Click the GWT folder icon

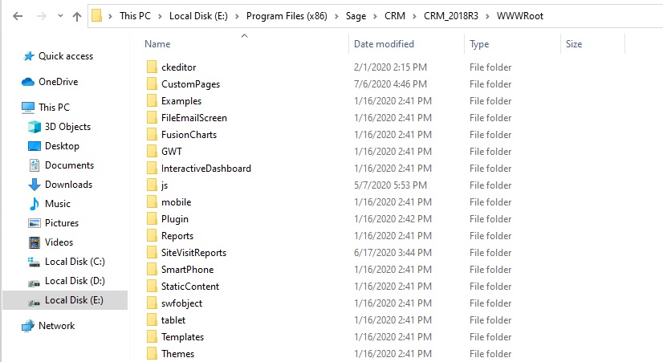(x=152, y=152)
